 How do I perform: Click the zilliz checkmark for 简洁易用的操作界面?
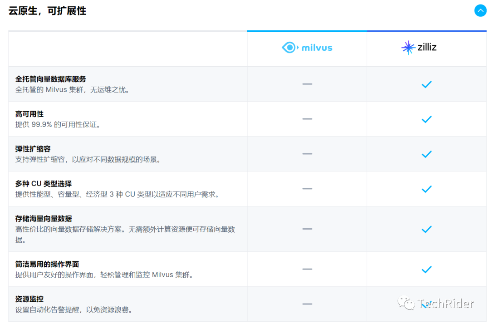pyautogui.click(x=426, y=270)
